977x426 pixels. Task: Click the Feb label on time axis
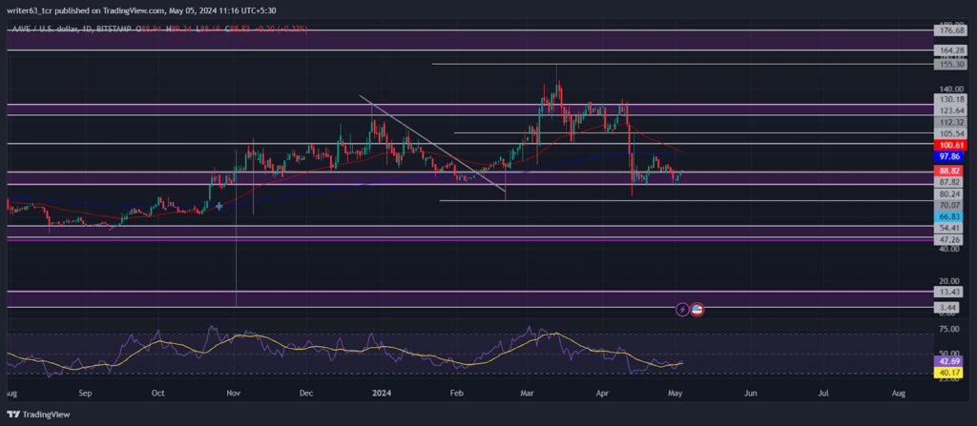click(457, 395)
